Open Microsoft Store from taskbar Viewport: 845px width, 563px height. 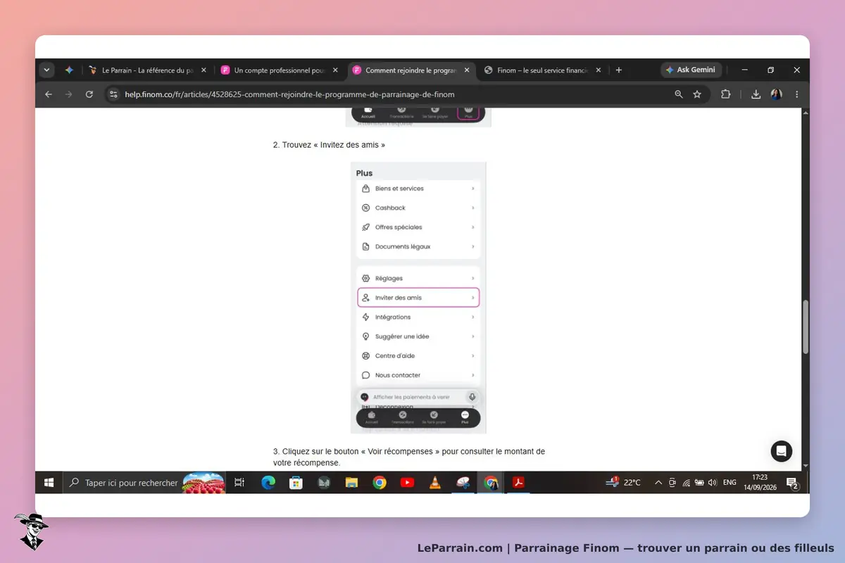296,483
